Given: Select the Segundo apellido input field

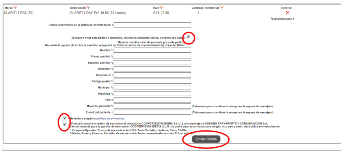Looking at the screenshot, I should pos(153,62).
